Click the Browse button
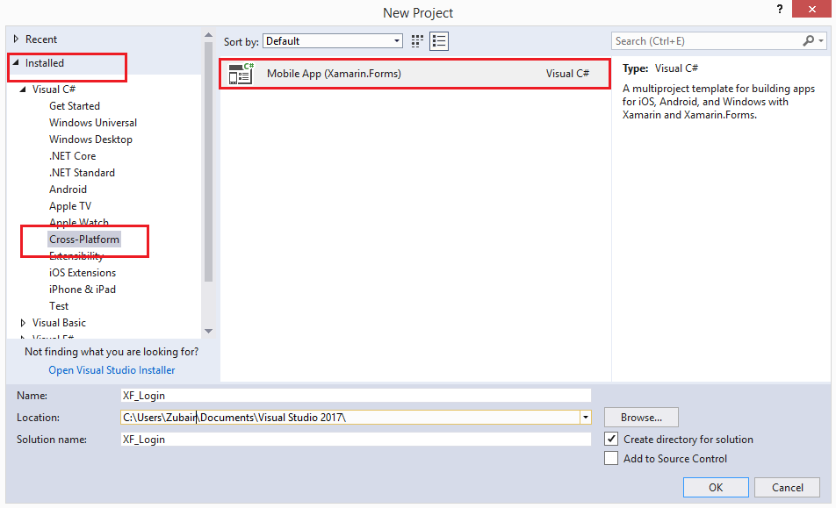The width and height of the screenshot is (836, 508). tap(640, 417)
